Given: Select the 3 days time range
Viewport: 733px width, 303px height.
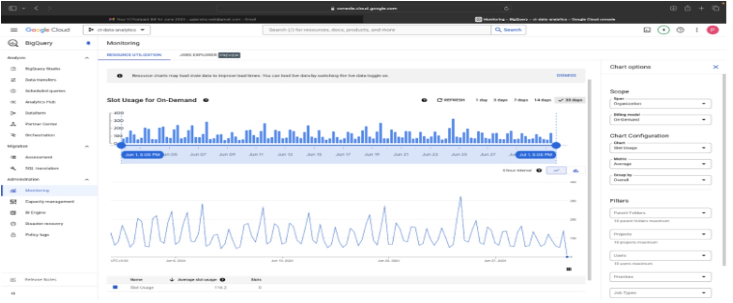Looking at the screenshot, I should click(500, 100).
